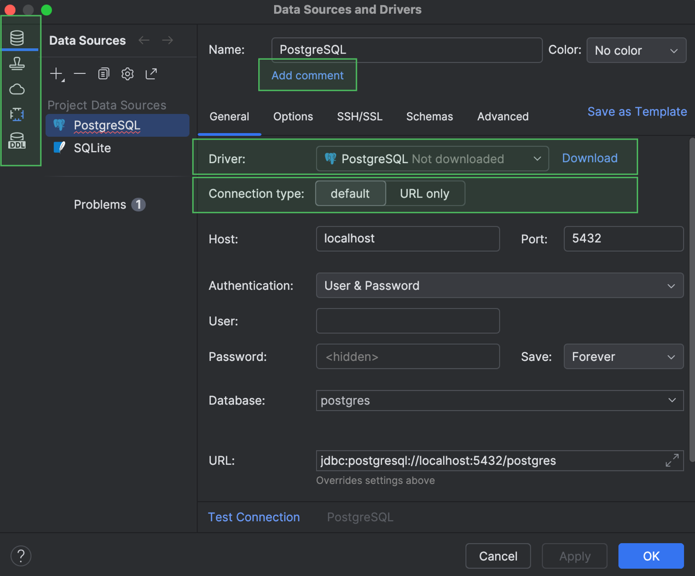The width and height of the screenshot is (695, 576).
Task: Click the Download driver link
Action: click(x=589, y=158)
